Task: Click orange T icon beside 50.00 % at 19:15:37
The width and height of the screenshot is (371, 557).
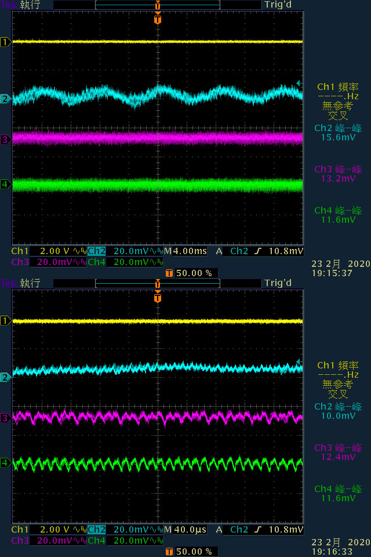Action: click(x=169, y=273)
